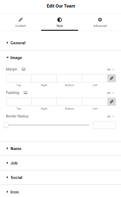Image resolution: width=121 pixels, height=197 pixels.
Task: Expand the Icon section
Action: point(12,192)
